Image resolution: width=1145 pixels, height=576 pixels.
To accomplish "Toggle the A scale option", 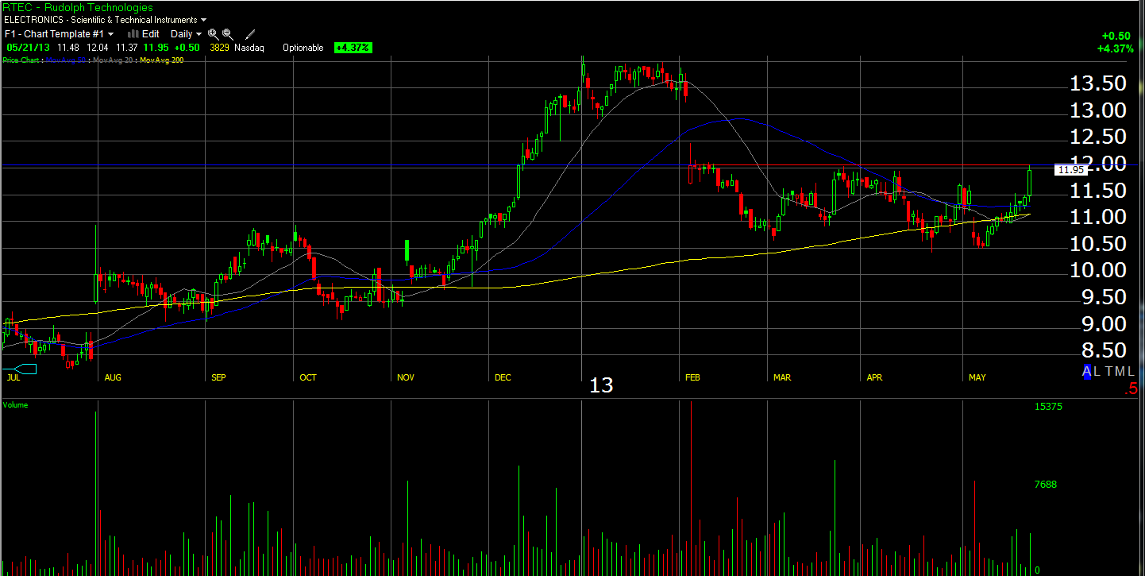I will coord(1088,371).
